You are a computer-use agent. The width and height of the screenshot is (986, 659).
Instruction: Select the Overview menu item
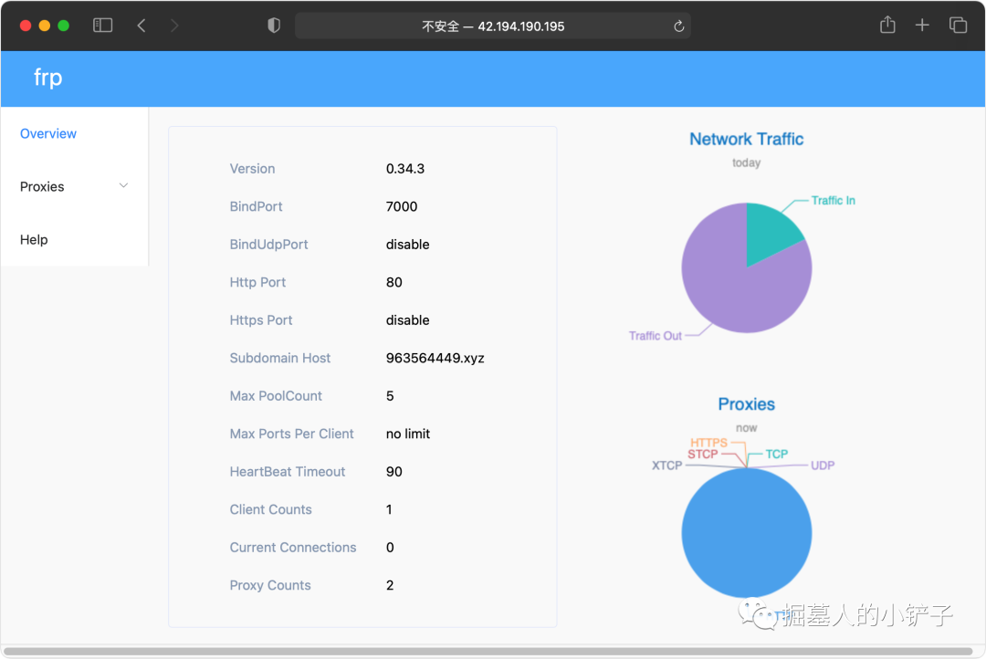click(48, 133)
